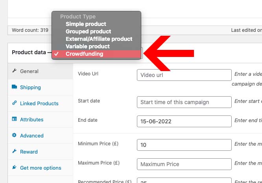Click the truck icon beside Shipping

(x=15, y=87)
